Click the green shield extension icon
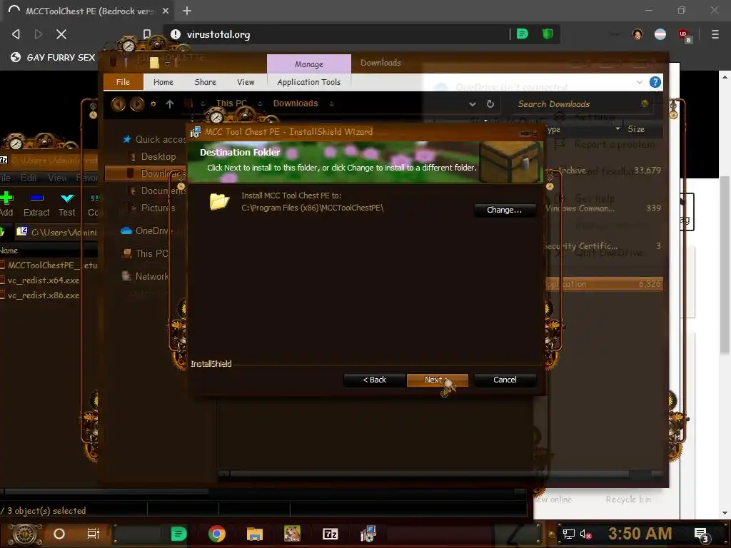This screenshot has height=548, width=731. (548, 34)
